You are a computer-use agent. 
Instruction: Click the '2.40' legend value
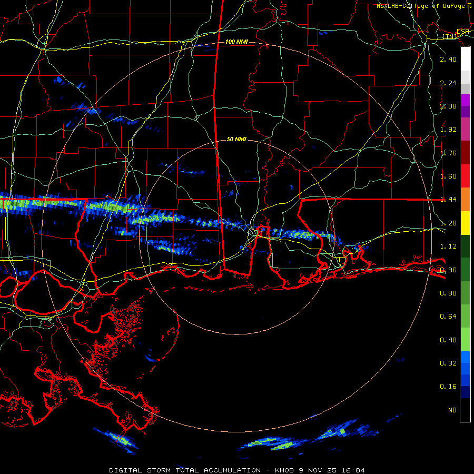448,59
